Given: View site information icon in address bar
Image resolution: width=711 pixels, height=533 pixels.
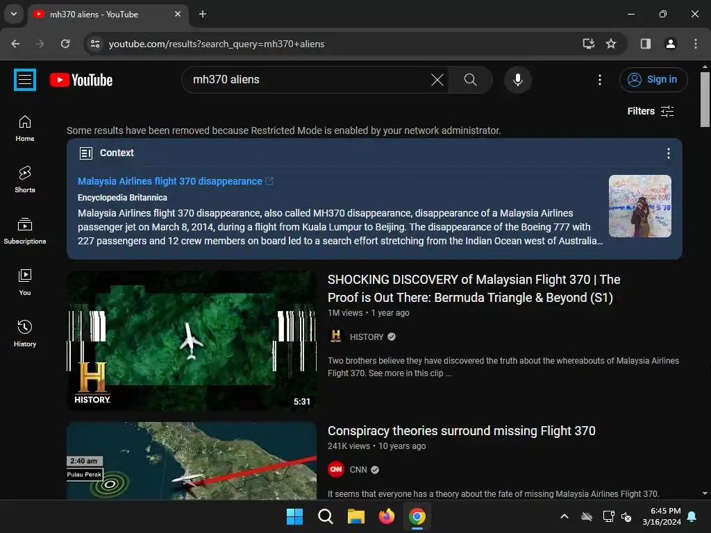Looking at the screenshot, I should [x=95, y=44].
